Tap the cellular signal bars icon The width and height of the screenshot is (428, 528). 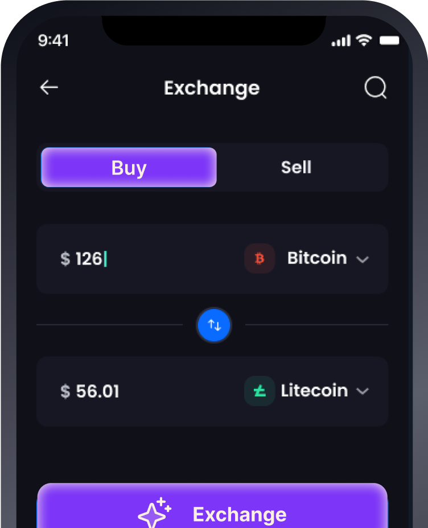(341, 41)
